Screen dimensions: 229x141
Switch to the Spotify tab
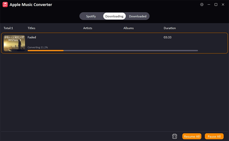91,16
